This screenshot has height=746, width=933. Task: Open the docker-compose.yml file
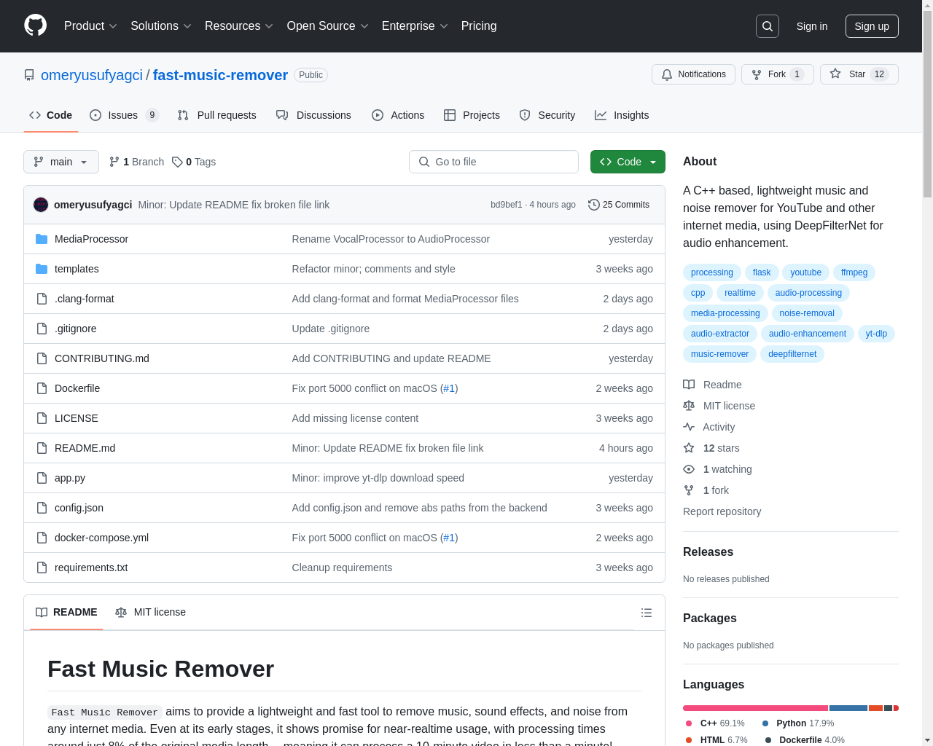tap(101, 538)
